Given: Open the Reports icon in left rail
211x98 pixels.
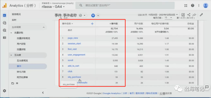Looking at the screenshot, I should click(x=5, y=15).
